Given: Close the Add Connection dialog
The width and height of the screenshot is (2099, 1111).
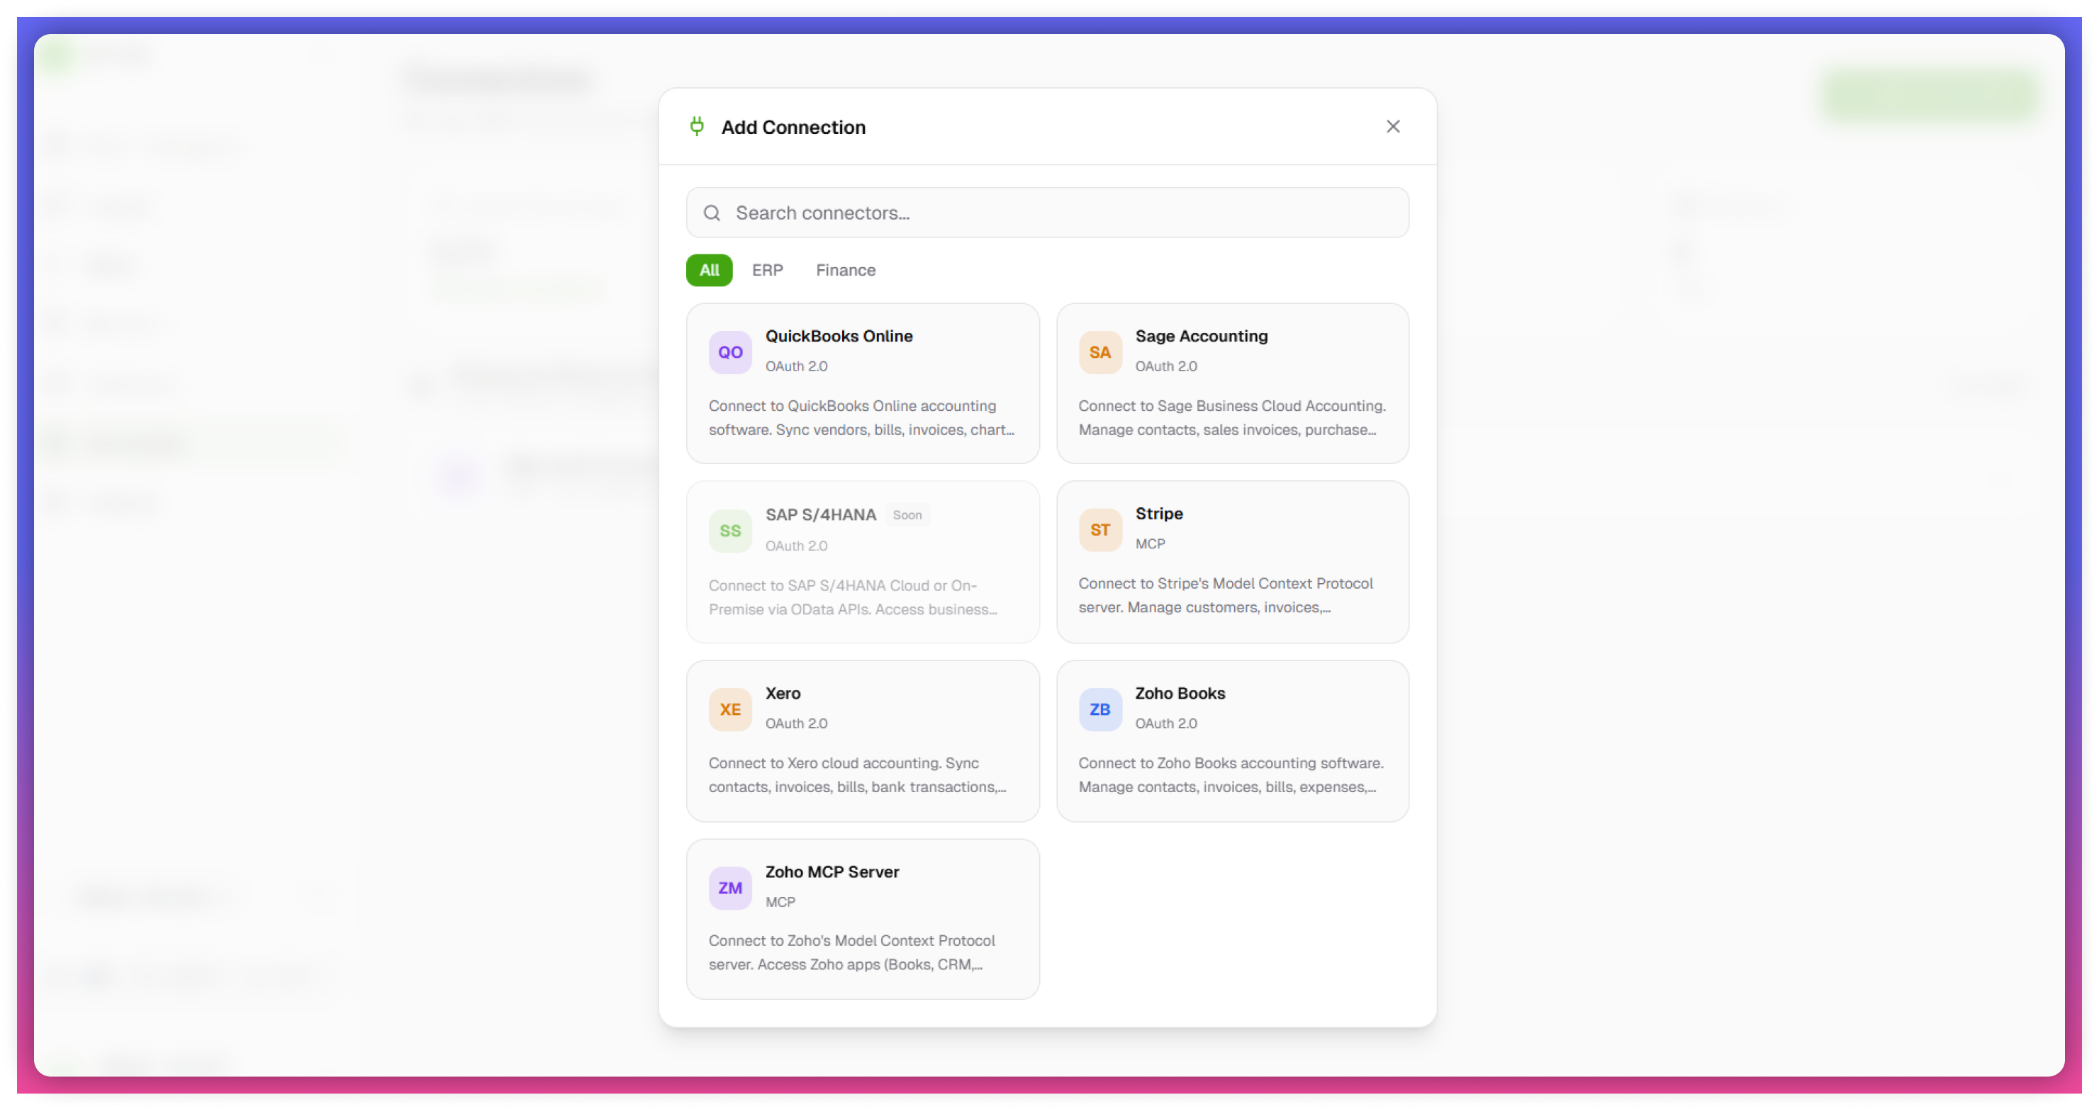Looking at the screenshot, I should click(1392, 126).
